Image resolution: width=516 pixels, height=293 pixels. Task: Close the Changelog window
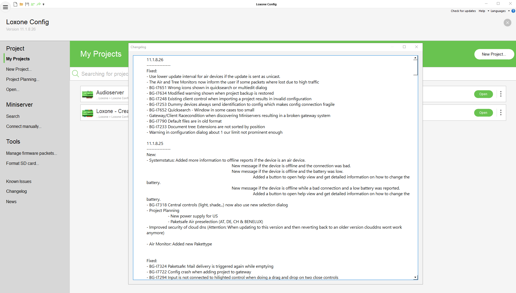[417, 47]
